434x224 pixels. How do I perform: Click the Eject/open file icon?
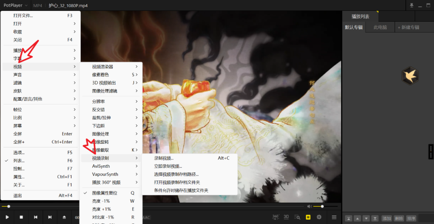64,217
